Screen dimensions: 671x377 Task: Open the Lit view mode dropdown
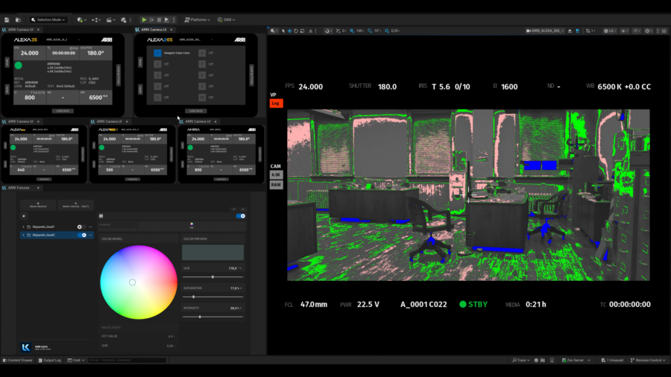pos(610,31)
